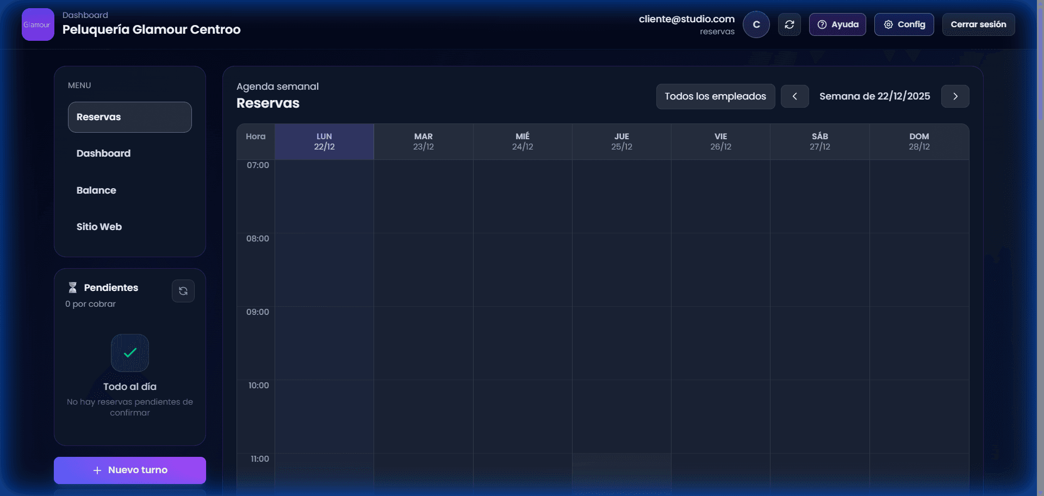Image resolution: width=1044 pixels, height=496 pixels.
Task: Click the cliente@studio.com account label
Action: tap(686, 18)
